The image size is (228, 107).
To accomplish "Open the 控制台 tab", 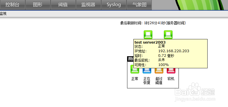I will coord(12,5).
